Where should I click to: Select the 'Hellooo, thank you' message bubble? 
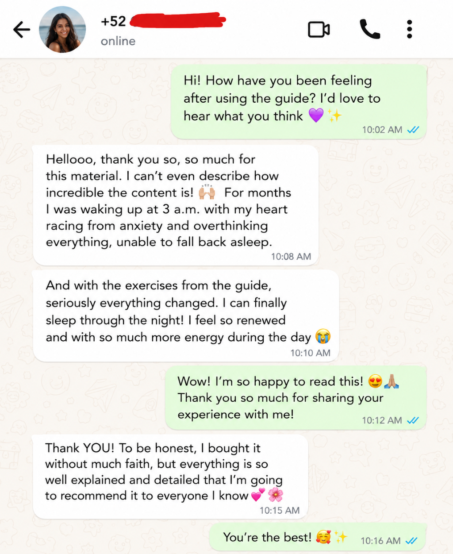[176, 205]
